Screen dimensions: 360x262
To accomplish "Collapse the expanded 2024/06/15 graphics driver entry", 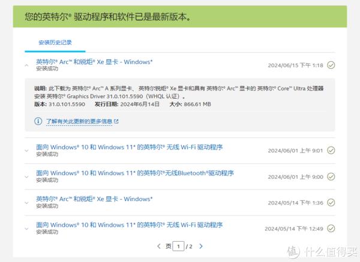I will [26, 65].
